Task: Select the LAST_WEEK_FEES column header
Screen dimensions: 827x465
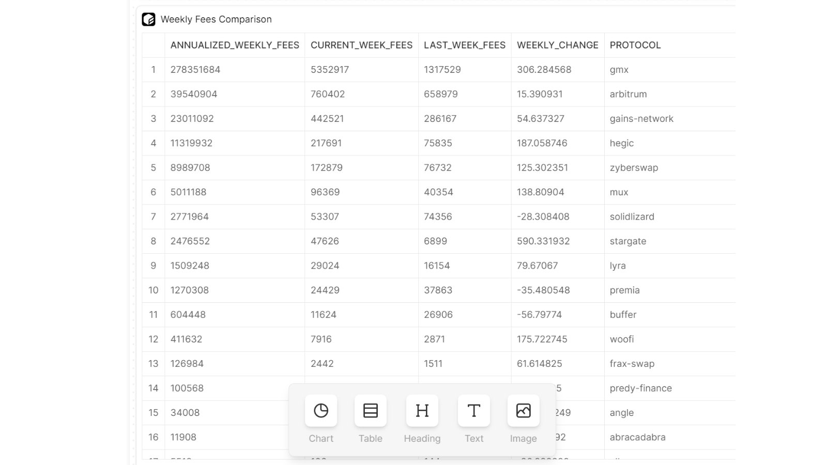Action: click(x=465, y=45)
